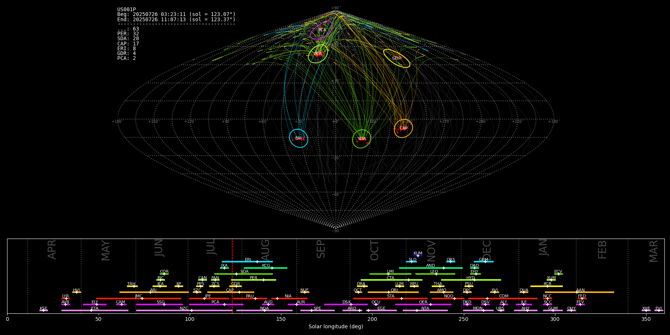Click the SDA radiant circle on the map
This screenshot has height=335, width=670.
pyautogui.click(x=362, y=139)
